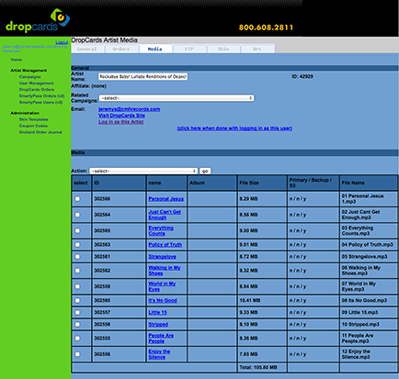This screenshot has width=399, height=379.
Task: Click the Logout link
Action: [x=62, y=42]
